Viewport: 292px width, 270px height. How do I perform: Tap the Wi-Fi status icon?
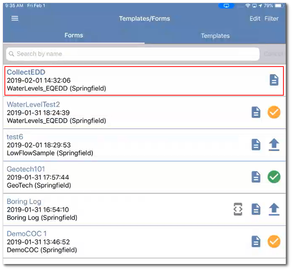[x=248, y=6]
